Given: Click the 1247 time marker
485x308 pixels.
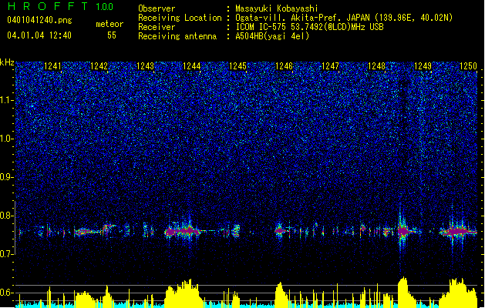Looking at the screenshot, I should click(330, 65).
